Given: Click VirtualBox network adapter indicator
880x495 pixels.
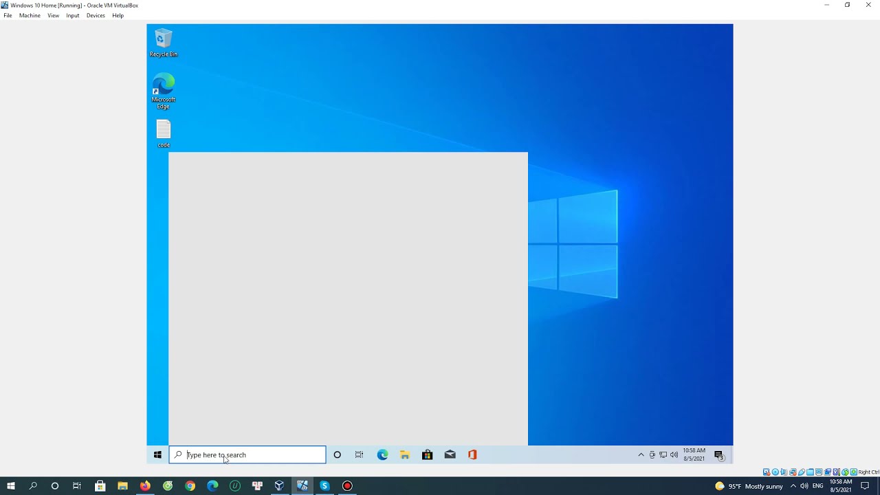Looking at the screenshot, I should 793,472.
